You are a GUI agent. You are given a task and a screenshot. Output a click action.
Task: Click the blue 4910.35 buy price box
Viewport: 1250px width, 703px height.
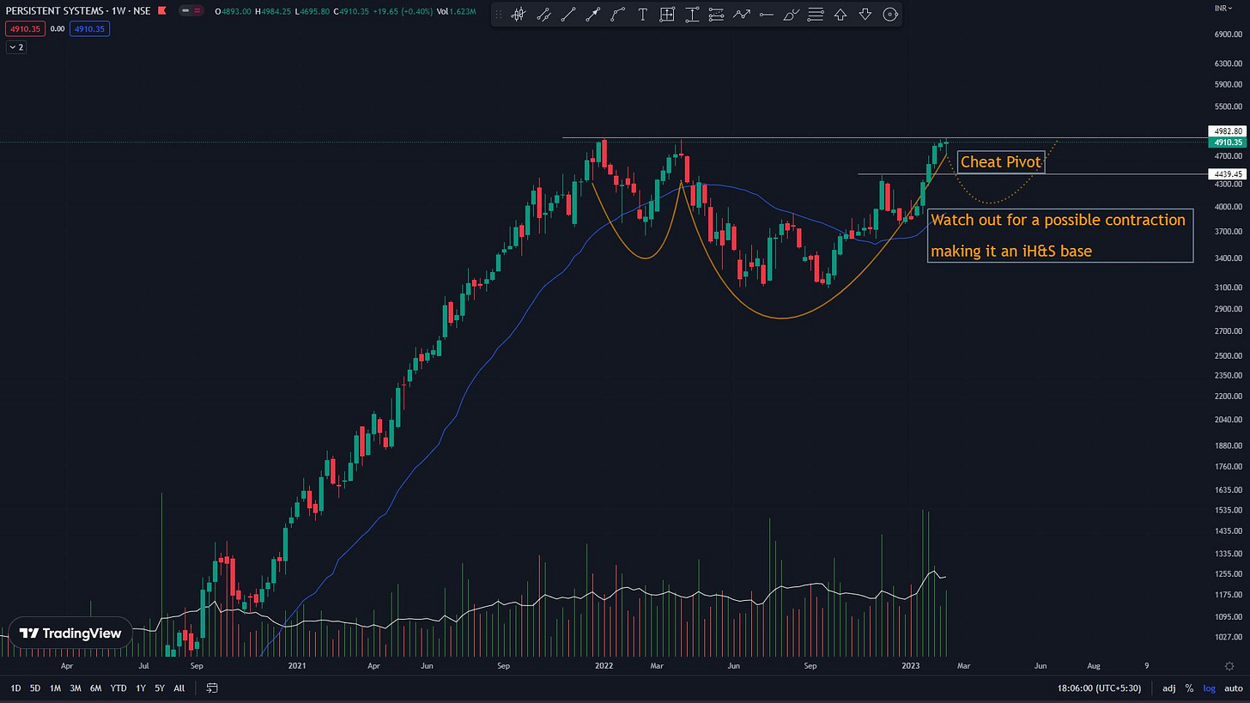tap(89, 28)
